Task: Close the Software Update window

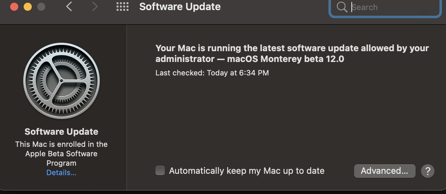Action: click(x=14, y=7)
